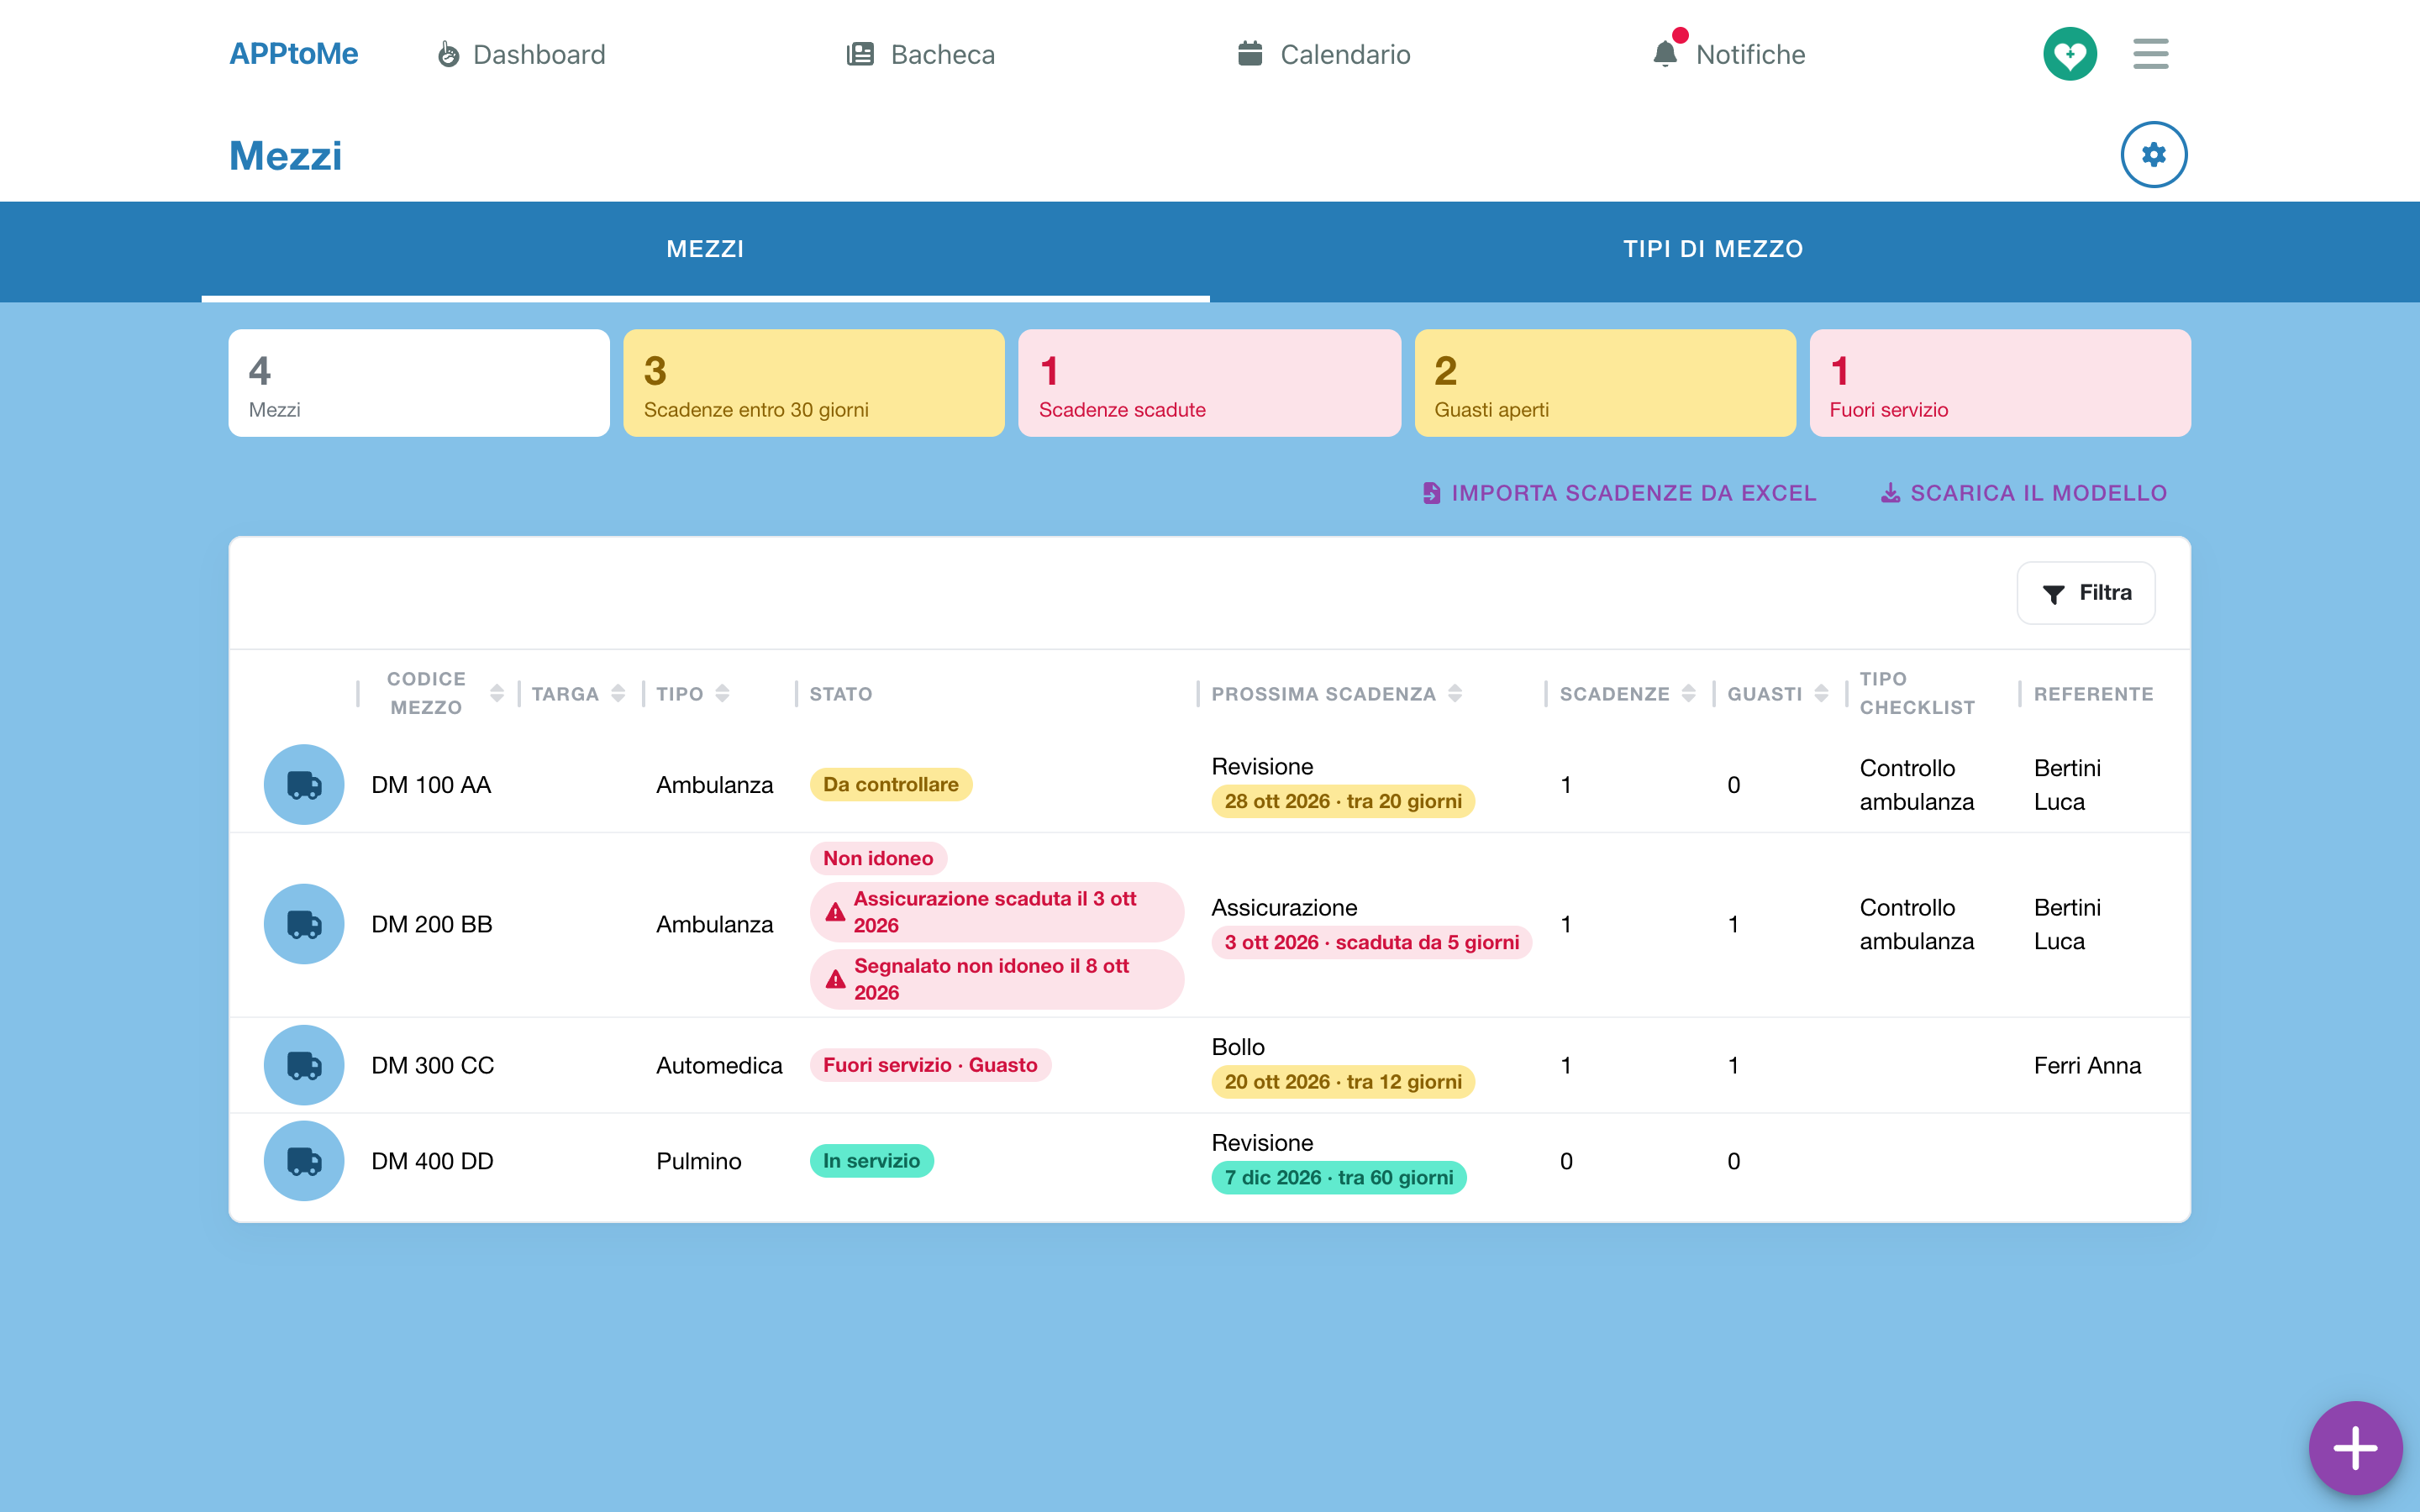Open the settings gear for Mezzi
The height and width of the screenshot is (1512, 2420).
(x=2153, y=155)
